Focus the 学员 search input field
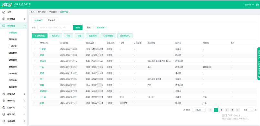 (x=54, y=27)
